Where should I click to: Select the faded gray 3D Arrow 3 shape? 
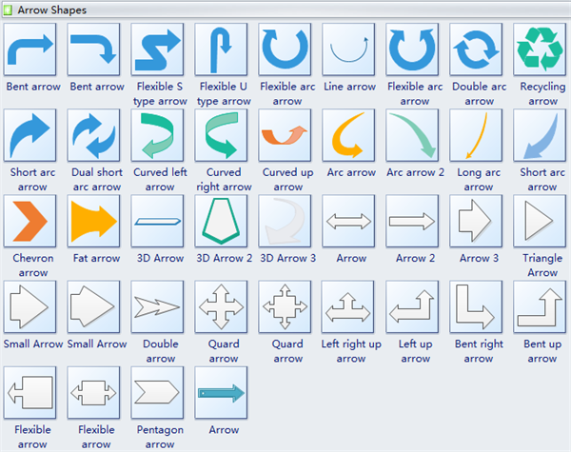pos(285,221)
